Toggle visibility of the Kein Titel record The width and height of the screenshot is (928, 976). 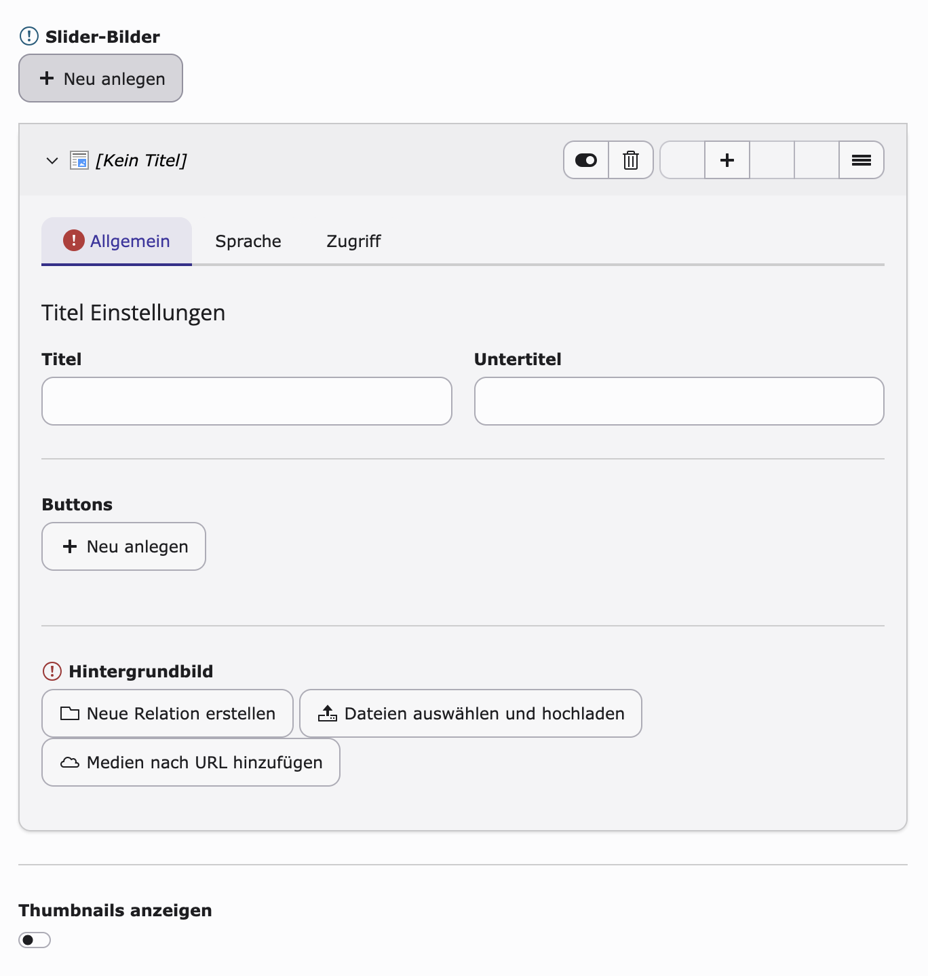(x=586, y=160)
